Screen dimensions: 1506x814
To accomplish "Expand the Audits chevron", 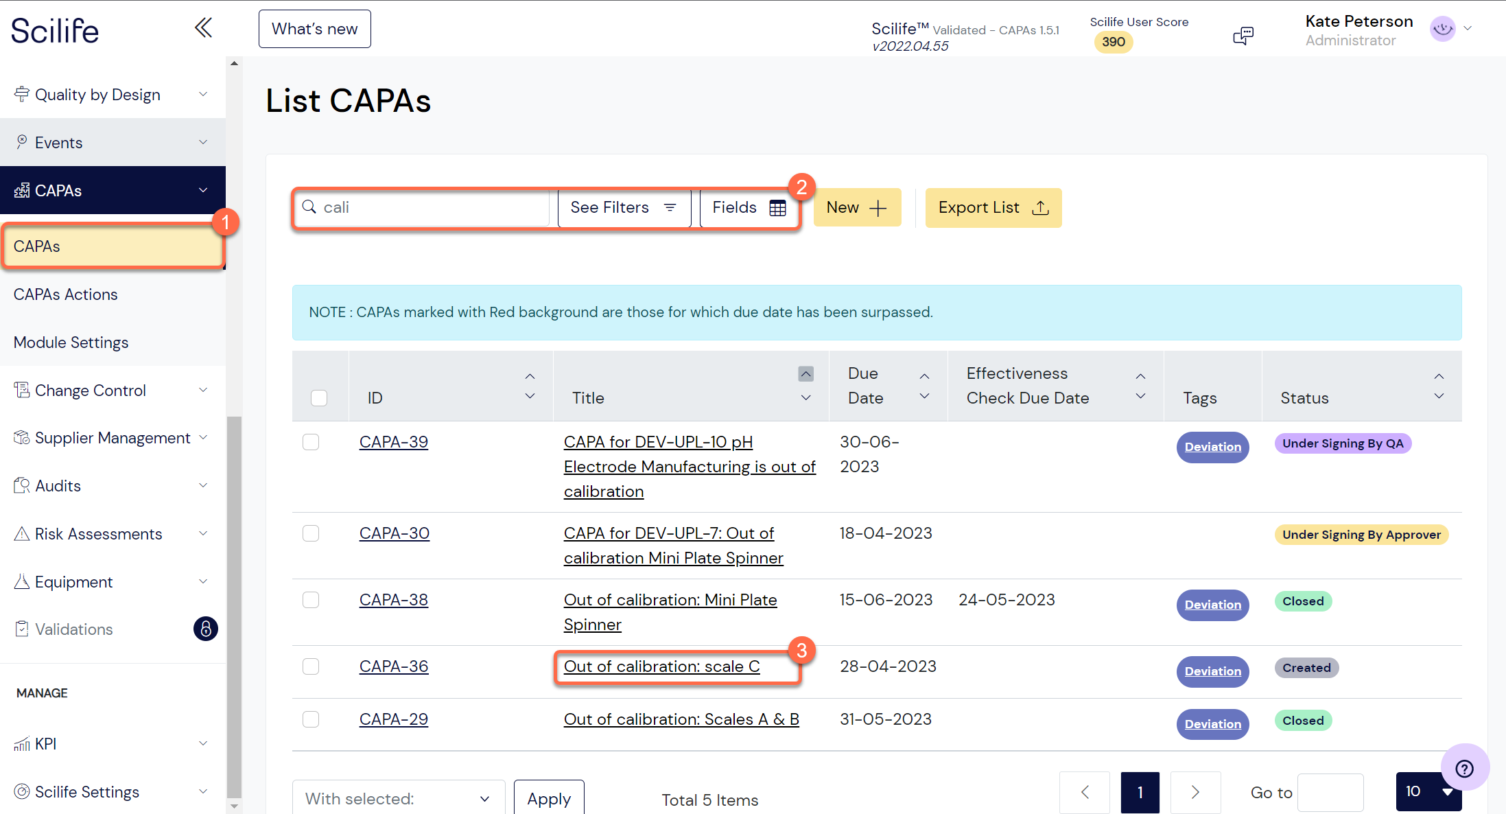I will point(203,485).
